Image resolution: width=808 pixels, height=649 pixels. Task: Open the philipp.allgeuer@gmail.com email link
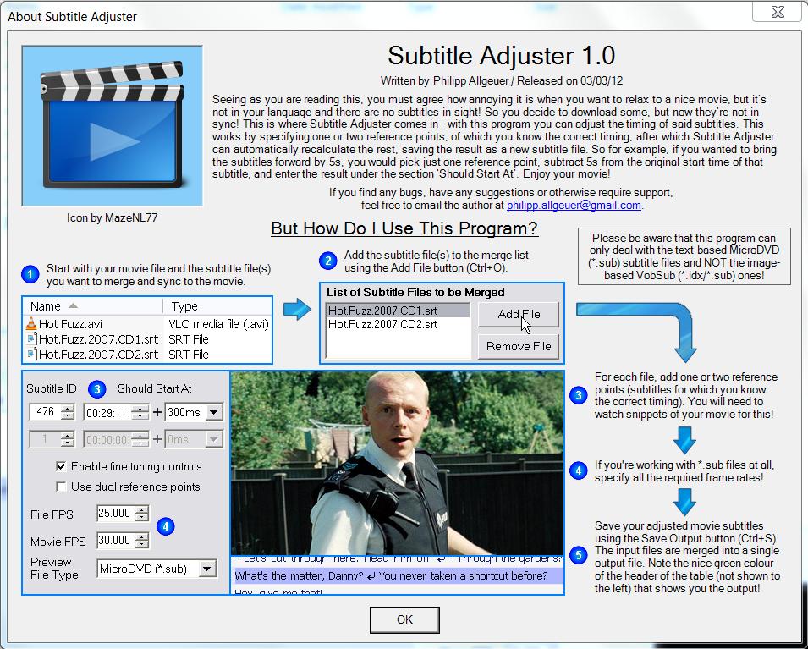coord(574,205)
